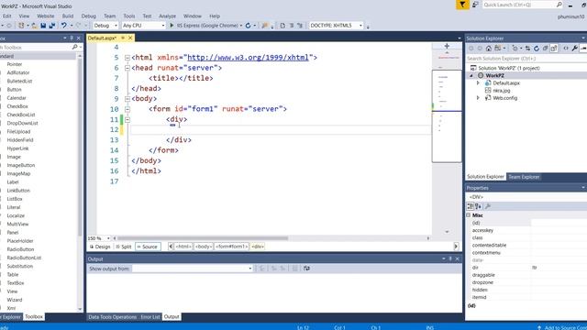The width and height of the screenshot is (587, 330).
Task: Collapse the div tag on line 11
Action: (127, 120)
